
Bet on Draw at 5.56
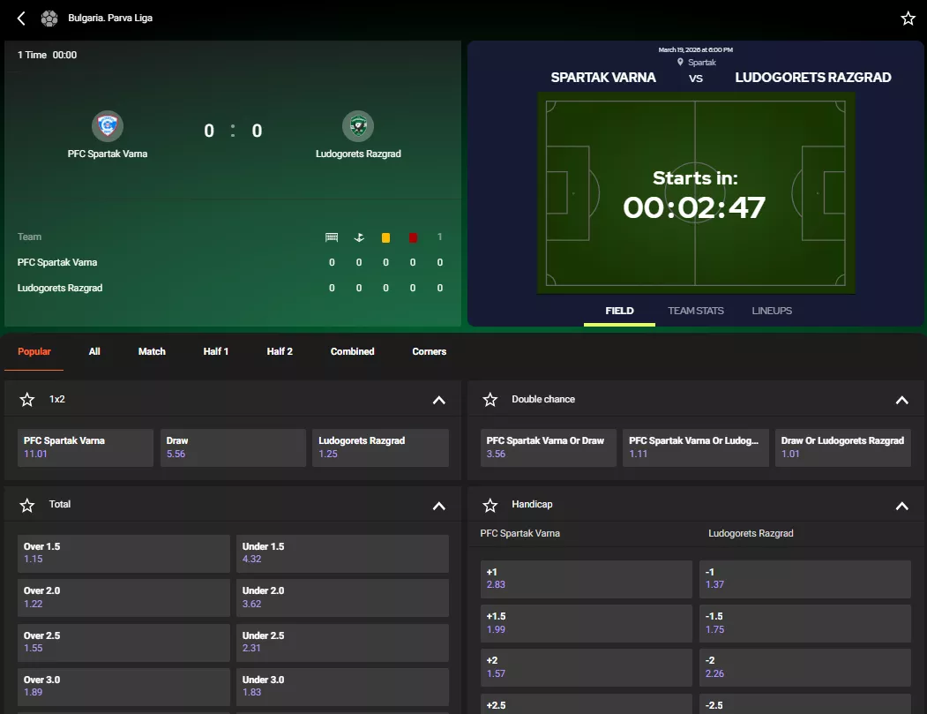(x=233, y=447)
